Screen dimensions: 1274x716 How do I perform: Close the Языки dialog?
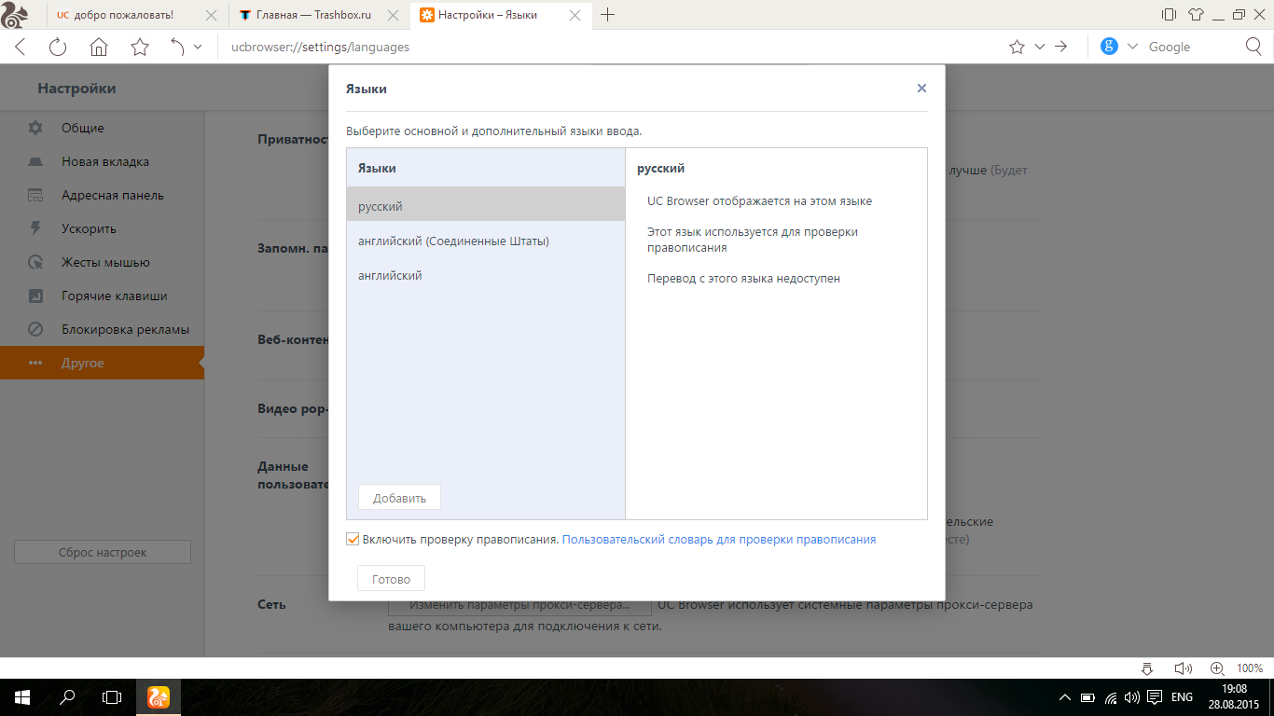pyautogui.click(x=921, y=89)
